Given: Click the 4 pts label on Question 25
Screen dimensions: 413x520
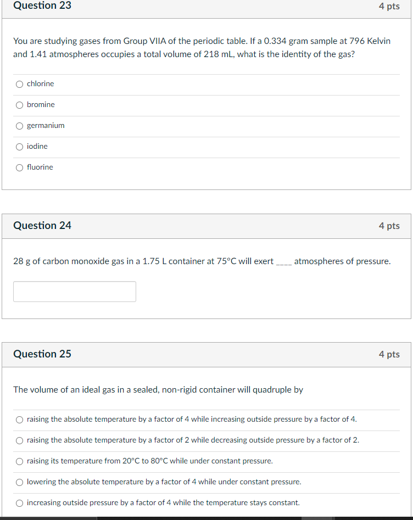Looking at the screenshot, I should pyautogui.click(x=389, y=354).
